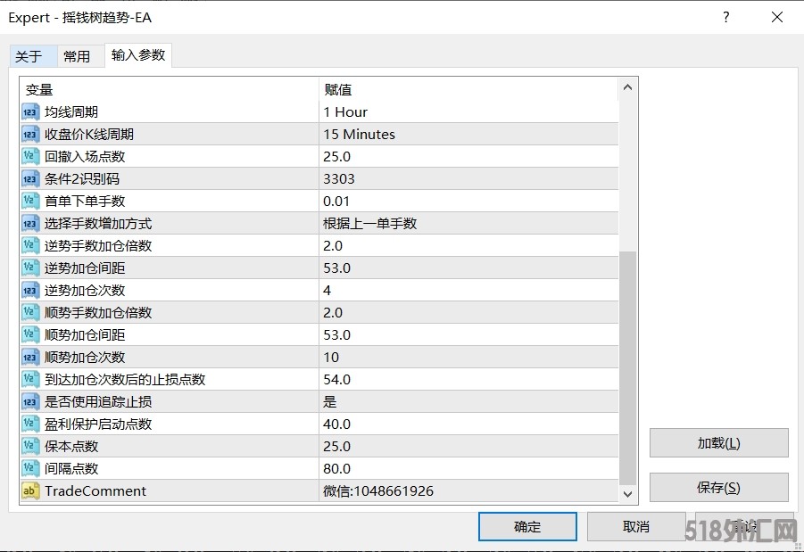Click the scrollbar down arrow
This screenshot has width=804, height=552.
click(x=627, y=494)
